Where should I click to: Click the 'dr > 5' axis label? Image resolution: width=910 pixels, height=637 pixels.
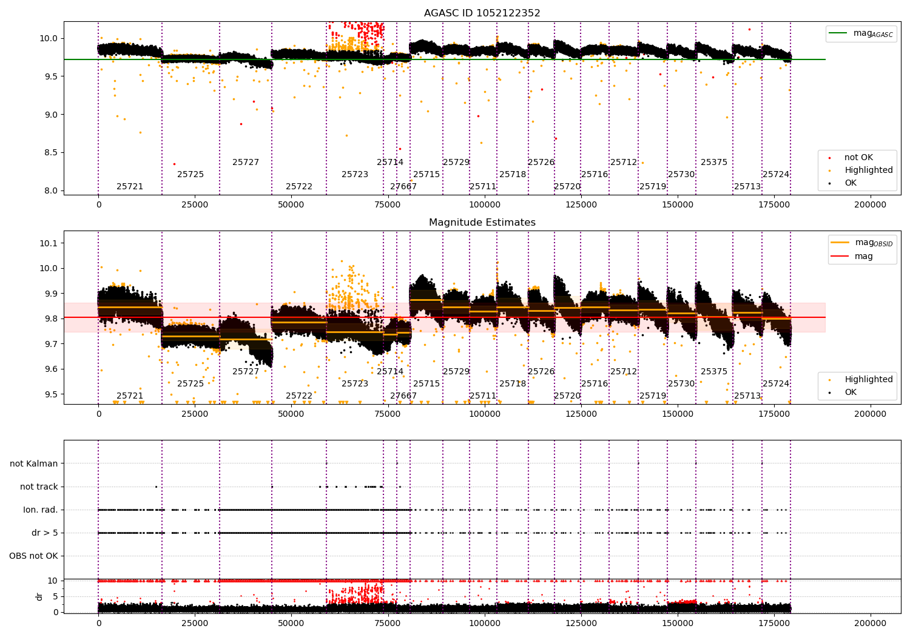click(45, 533)
